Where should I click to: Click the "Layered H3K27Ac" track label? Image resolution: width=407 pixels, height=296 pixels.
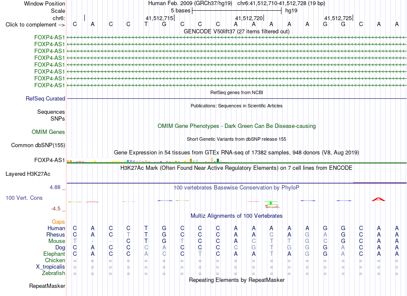pyautogui.click(x=28, y=174)
